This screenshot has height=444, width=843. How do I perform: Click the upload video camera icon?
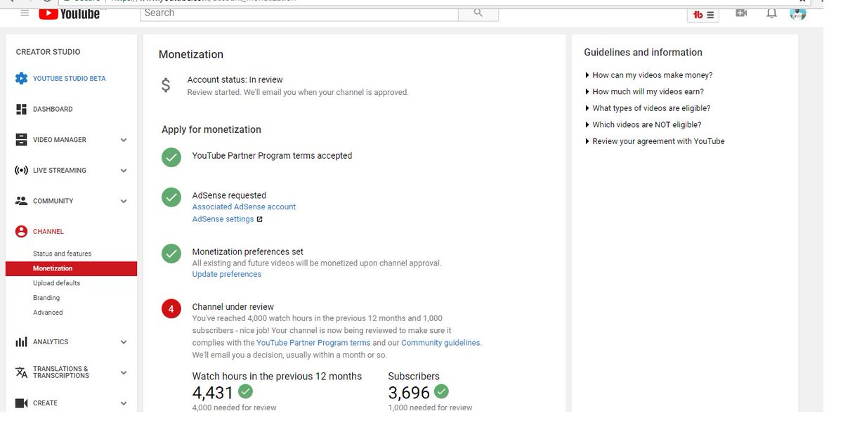741,13
